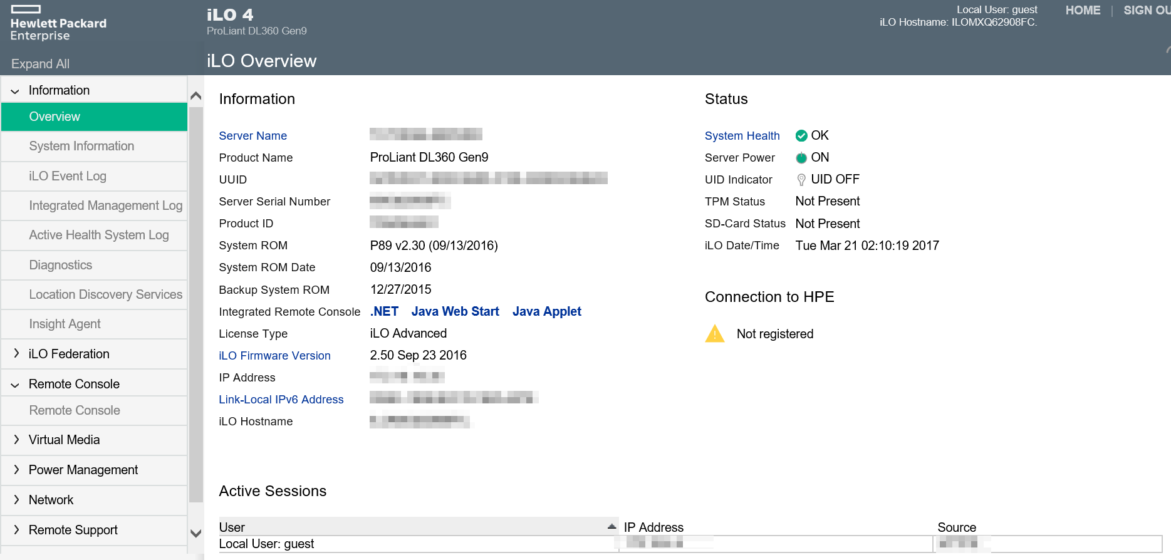
Task: Launch the Java Web Start console
Action: (x=455, y=311)
